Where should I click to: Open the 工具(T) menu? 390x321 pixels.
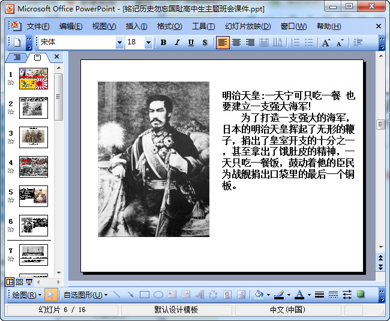point(203,26)
